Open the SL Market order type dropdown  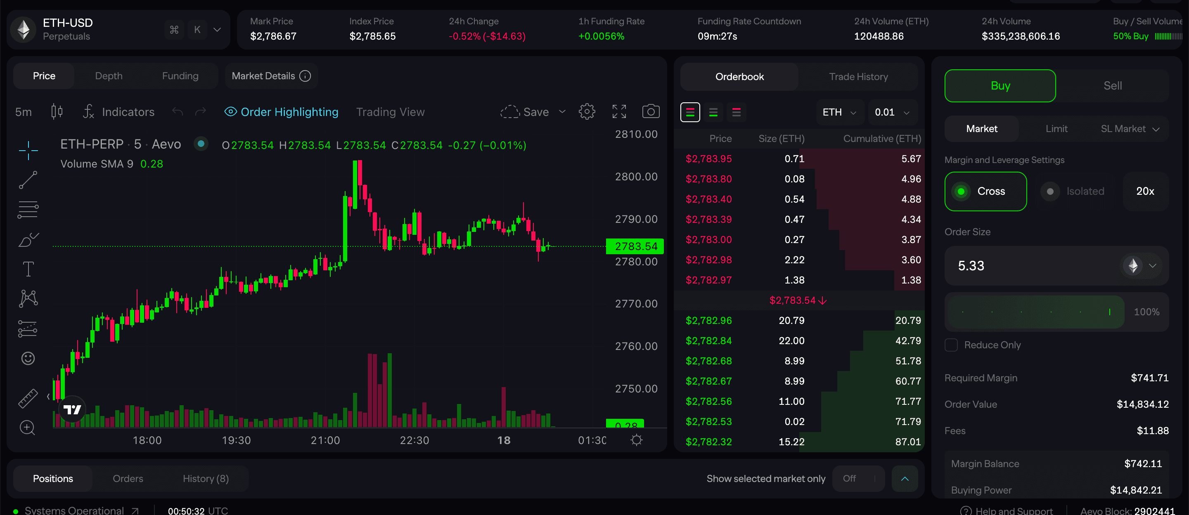click(x=1130, y=129)
